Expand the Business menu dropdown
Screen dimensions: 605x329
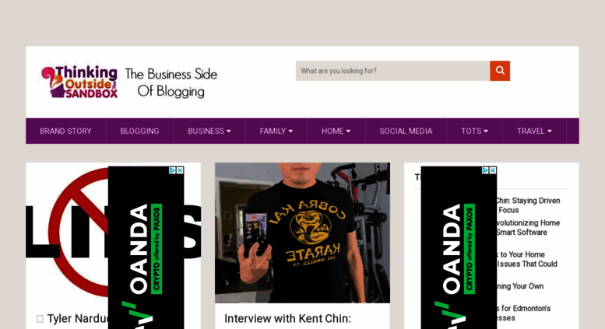coord(209,131)
